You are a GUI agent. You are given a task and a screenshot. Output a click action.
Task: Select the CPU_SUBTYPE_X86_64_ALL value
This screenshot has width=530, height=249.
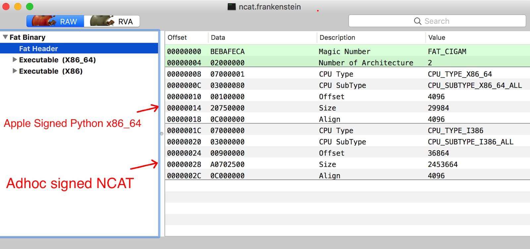[475, 85]
